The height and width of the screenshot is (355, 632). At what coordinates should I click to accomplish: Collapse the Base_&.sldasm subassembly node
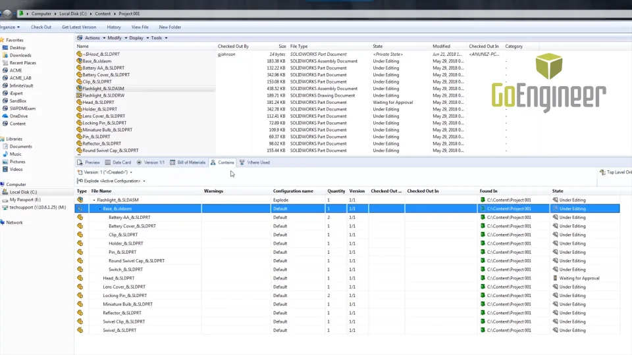tap(100, 208)
